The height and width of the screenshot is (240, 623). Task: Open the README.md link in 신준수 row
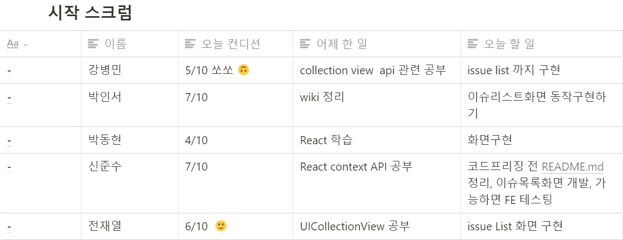click(x=572, y=167)
